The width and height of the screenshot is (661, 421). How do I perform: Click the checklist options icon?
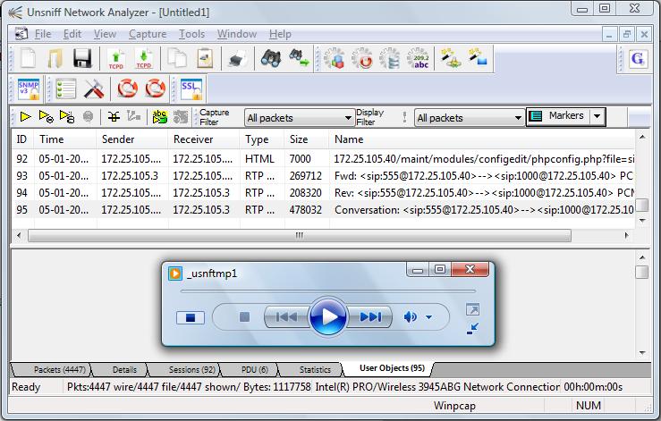pyautogui.click(x=66, y=88)
